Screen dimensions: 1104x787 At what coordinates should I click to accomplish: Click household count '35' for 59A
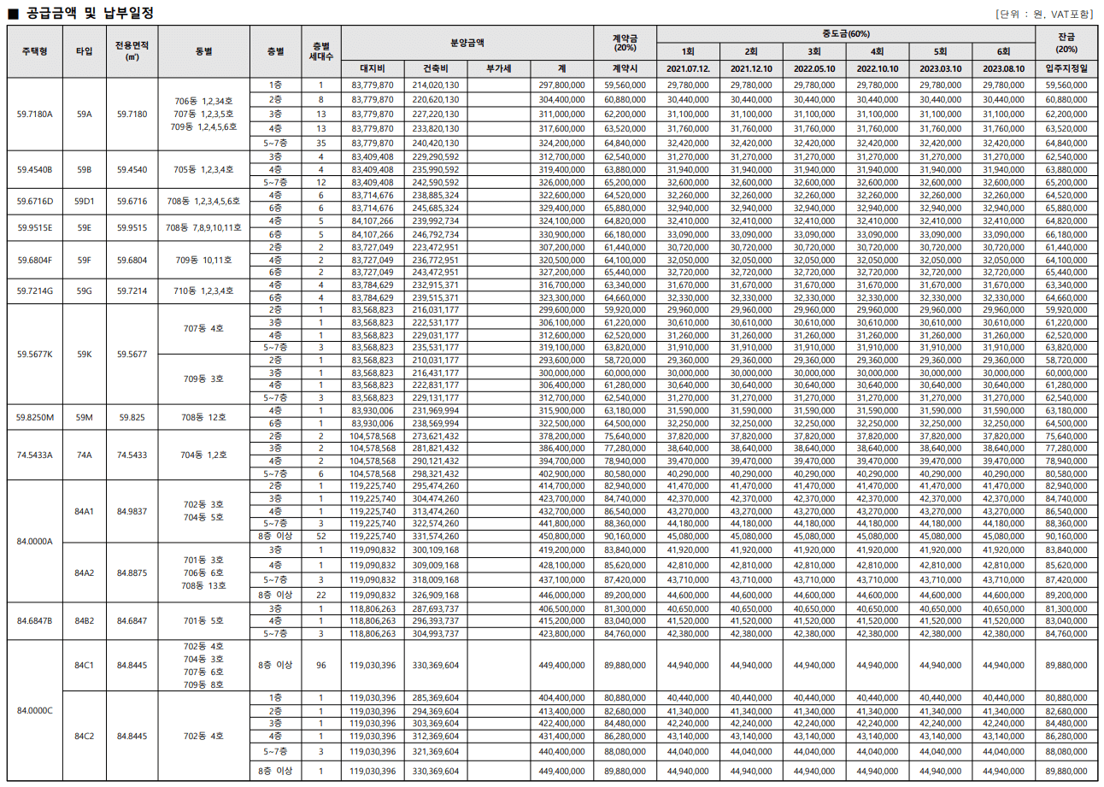point(320,143)
